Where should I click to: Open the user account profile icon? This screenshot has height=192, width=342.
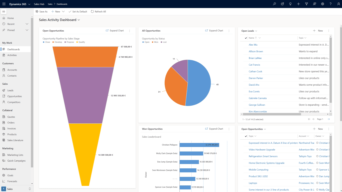(x=339, y=4)
